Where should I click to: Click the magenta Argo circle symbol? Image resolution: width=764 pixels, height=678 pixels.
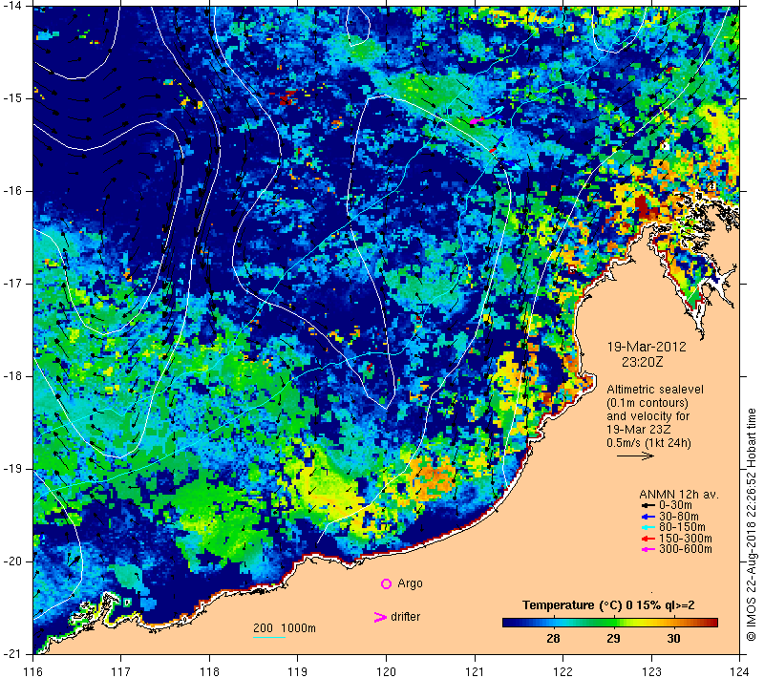point(386,583)
